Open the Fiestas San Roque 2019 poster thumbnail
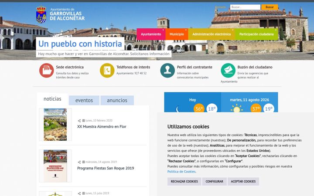The width and height of the screenshot is (314, 196). [55, 166]
